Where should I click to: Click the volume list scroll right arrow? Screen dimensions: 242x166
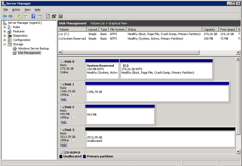coord(238,52)
